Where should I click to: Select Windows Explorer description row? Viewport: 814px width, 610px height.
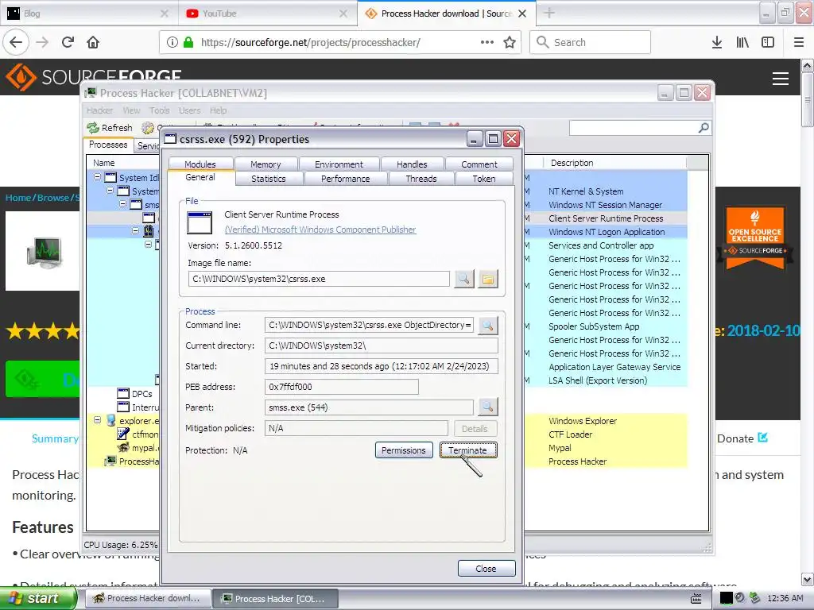(583, 421)
